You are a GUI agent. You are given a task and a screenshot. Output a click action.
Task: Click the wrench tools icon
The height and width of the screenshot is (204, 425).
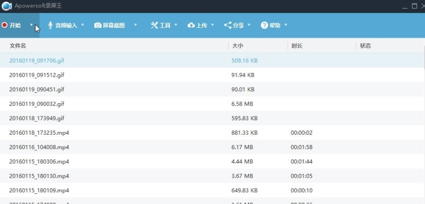coord(154,25)
